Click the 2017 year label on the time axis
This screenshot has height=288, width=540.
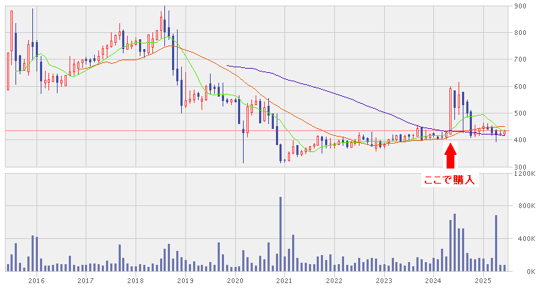point(86,281)
